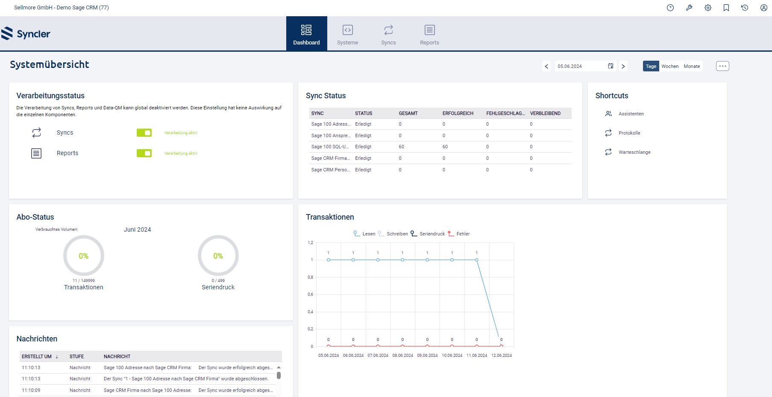The height and width of the screenshot is (397, 772).
Task: Sort by ERFOLGREICH column header
Action: (462, 113)
